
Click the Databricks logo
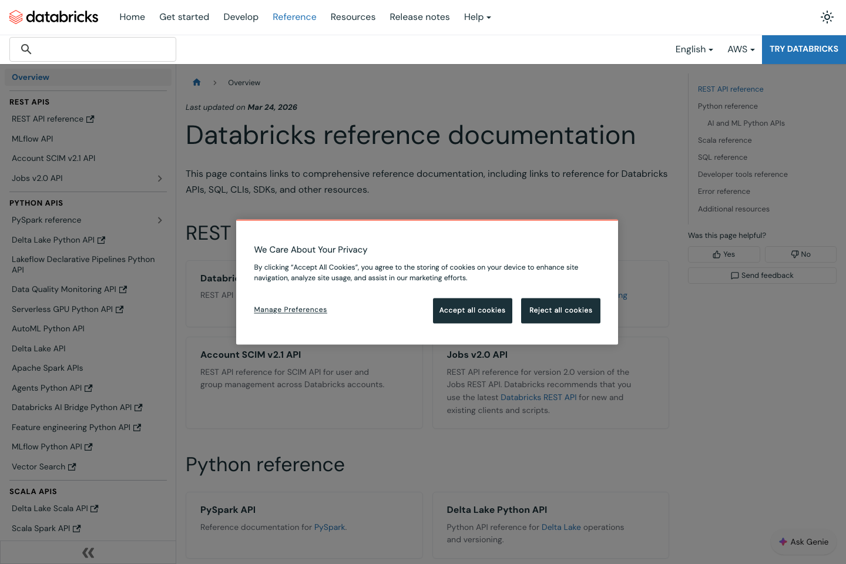[x=53, y=17]
